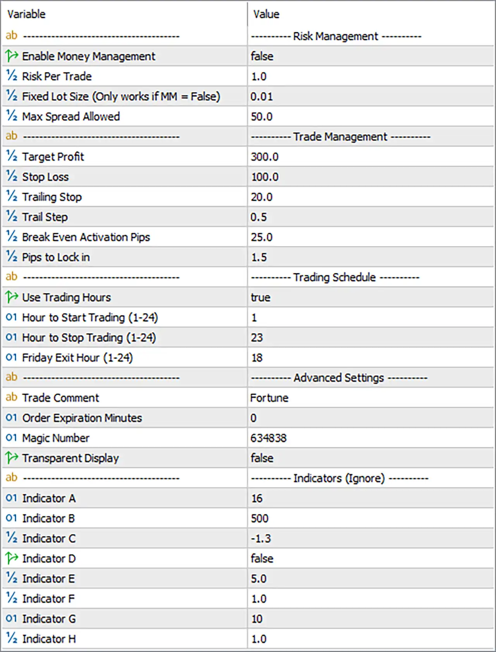496x652 pixels.
Task: Edit the Hour to Start Trading value
Action: click(254, 317)
